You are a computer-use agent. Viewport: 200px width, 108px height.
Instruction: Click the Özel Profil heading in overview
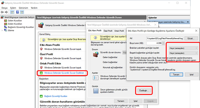pos(46,54)
